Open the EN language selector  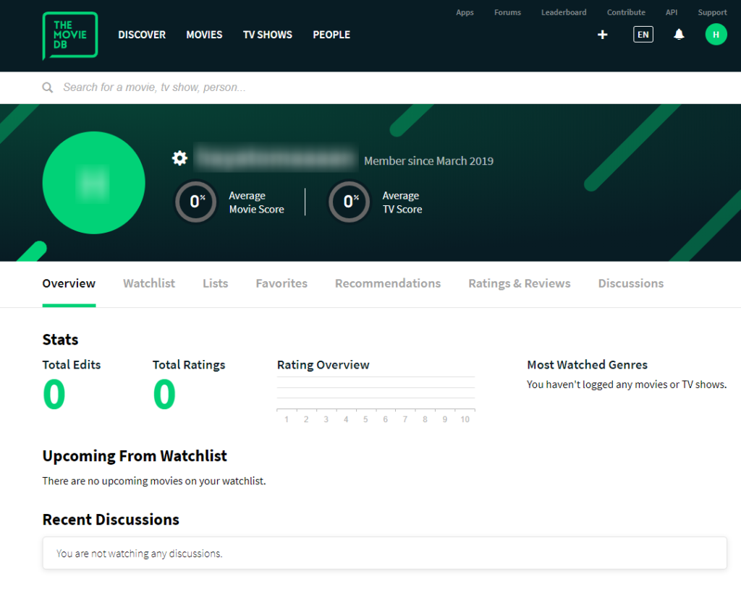click(643, 34)
